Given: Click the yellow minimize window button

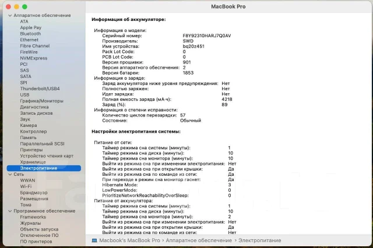Looking at the screenshot, I should click(x=16, y=6).
